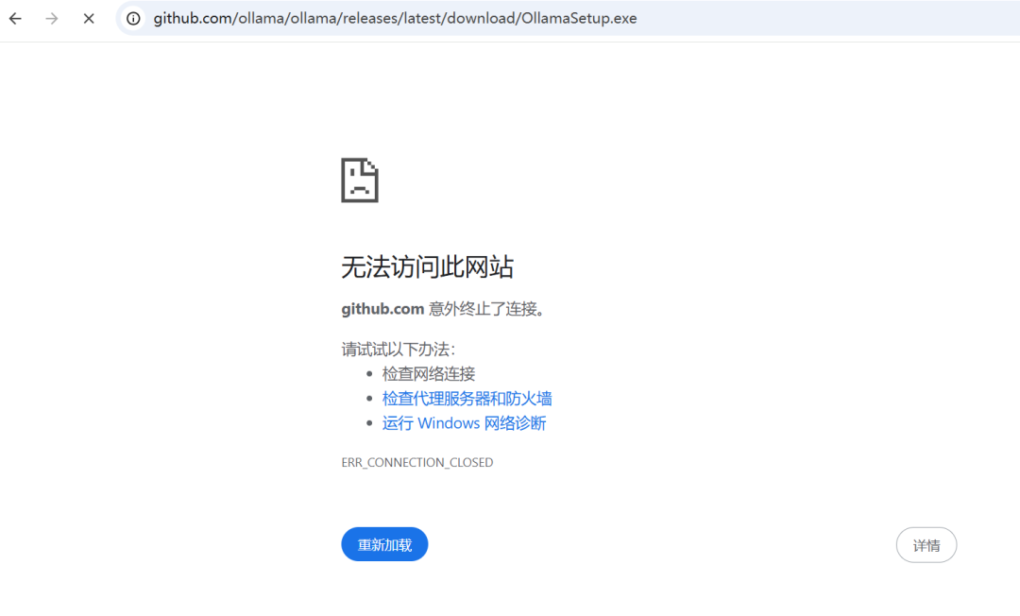This screenshot has width=1020, height=616.
Task: Go back using the browser back arrow
Action: pyautogui.click(x=16, y=18)
